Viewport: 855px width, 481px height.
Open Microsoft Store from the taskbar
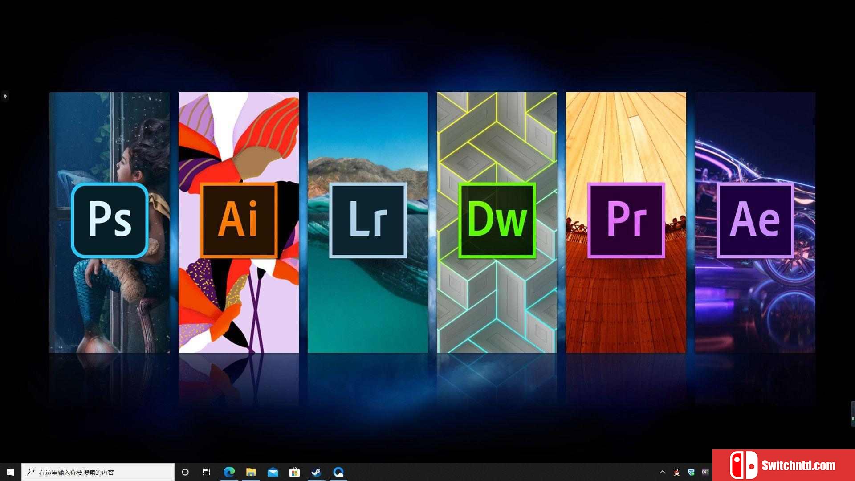click(x=294, y=472)
